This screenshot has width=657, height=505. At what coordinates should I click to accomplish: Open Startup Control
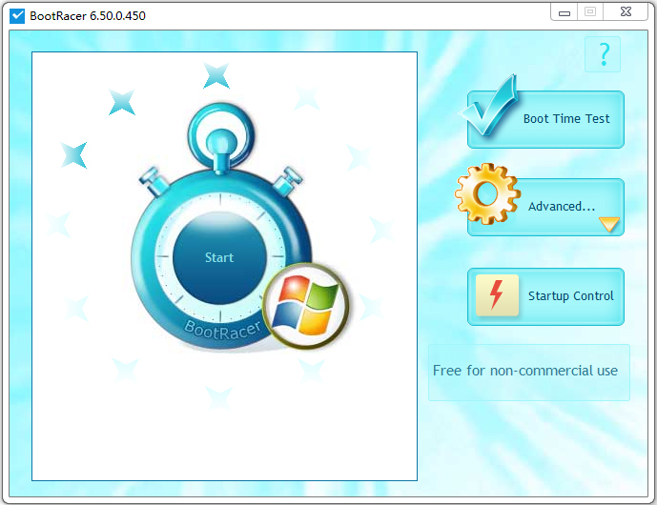[545, 296]
